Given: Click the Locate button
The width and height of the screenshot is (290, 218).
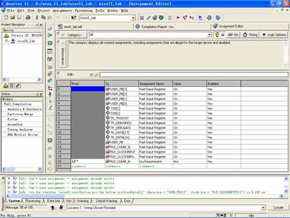Looking at the screenshot, I should tap(278, 208).
